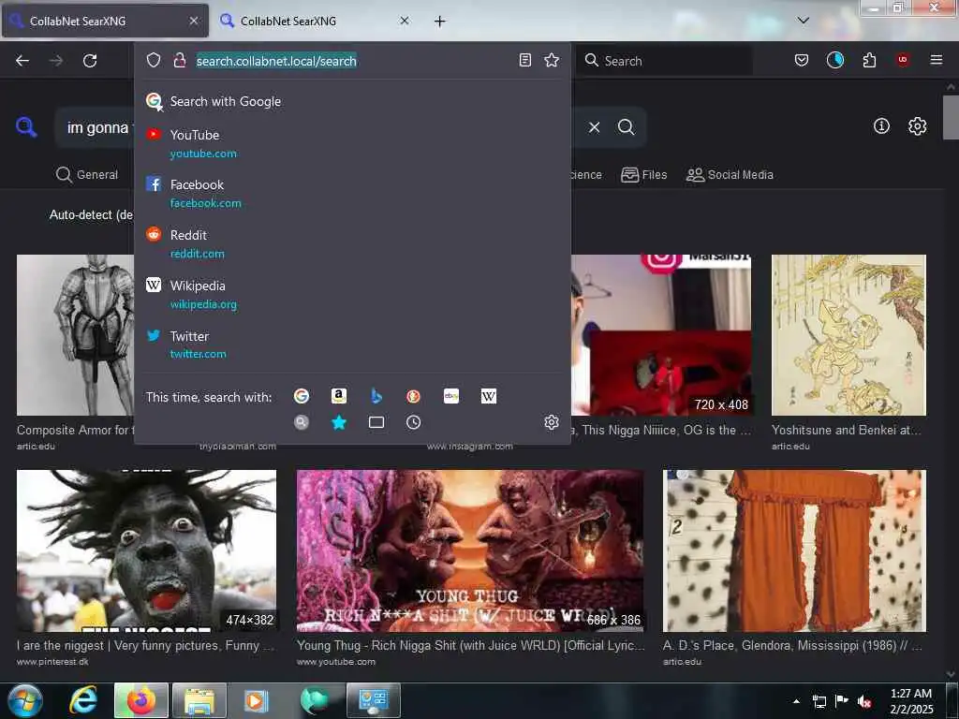Pick the gray magnifier CollabNet search engine

coord(302,422)
